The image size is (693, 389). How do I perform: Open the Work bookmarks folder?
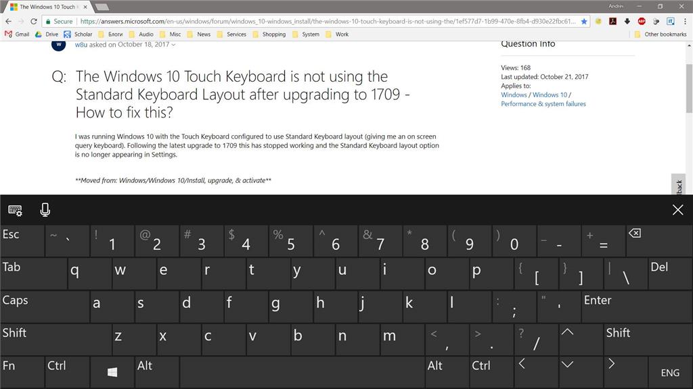(337, 34)
